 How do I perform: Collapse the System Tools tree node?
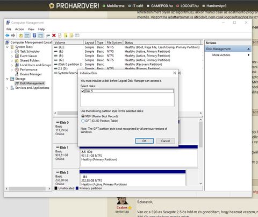tap(7, 47)
